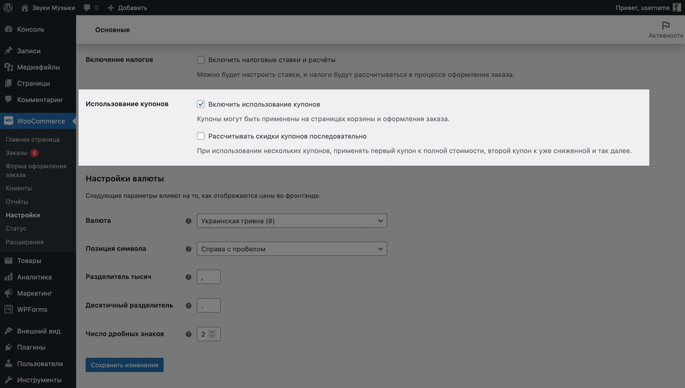Enable Включить налоговые ставки и расчёты checkbox
Viewport: 685px width, 388px height.
(201, 60)
